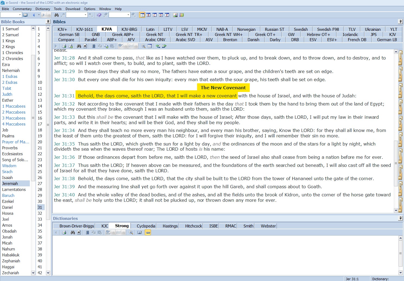Select Isaiah in the Bible Books list
Image resolution: width=404 pixels, height=281 pixels.
(x=8, y=178)
